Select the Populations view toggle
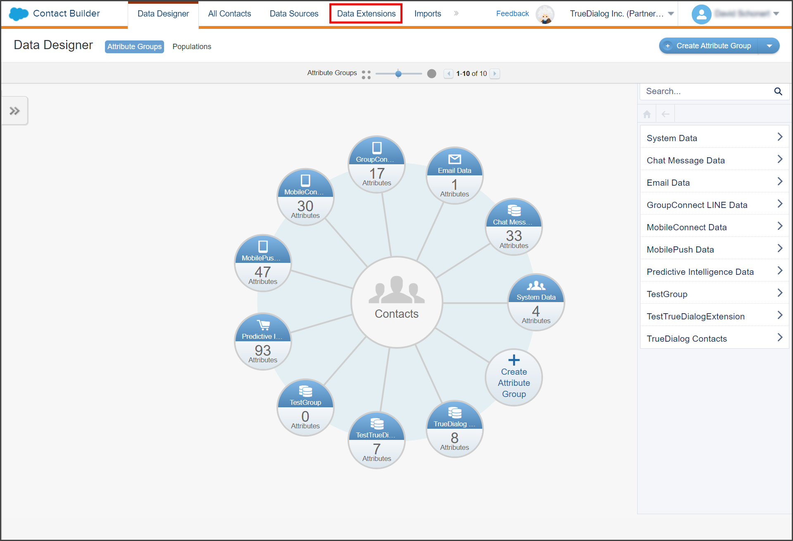The height and width of the screenshot is (541, 793). [192, 47]
